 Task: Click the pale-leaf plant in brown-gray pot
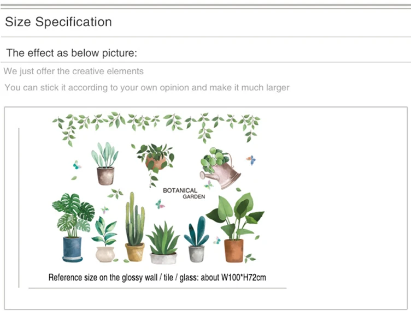pyautogui.click(x=105, y=164)
